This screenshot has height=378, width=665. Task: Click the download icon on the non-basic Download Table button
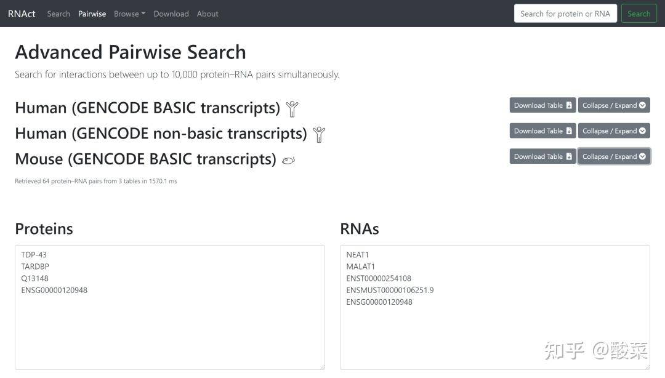(x=570, y=131)
